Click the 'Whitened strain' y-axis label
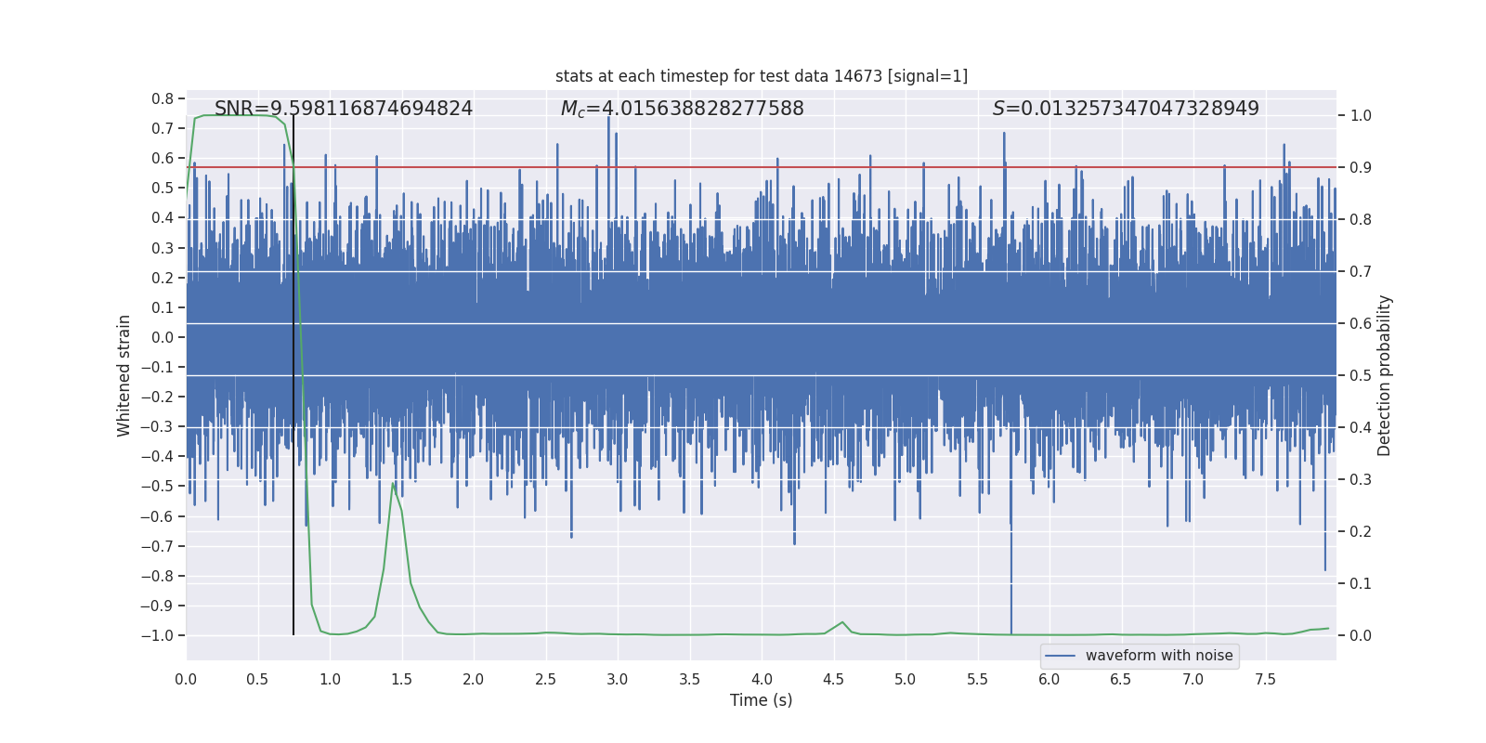1486x743 pixels. click(124, 375)
